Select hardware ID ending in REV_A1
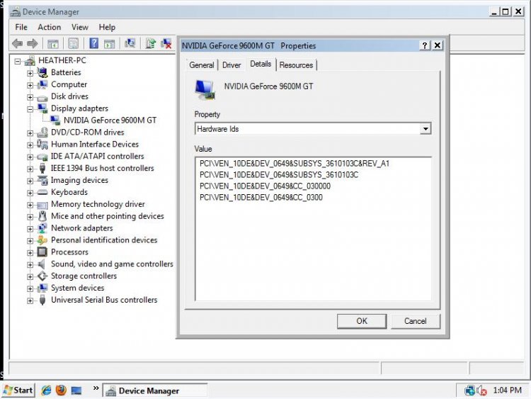Image resolution: width=531 pixels, height=399 pixels. pyautogui.click(x=295, y=164)
